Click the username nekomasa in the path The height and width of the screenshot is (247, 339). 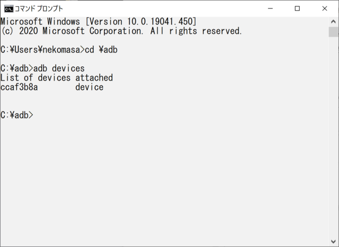click(61, 50)
